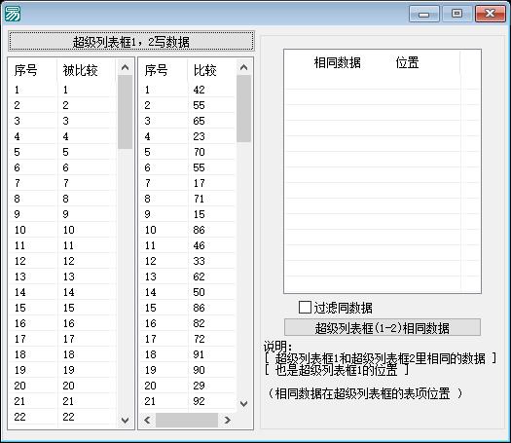Click right arrow of second list's horizontal scrollbar
Image resolution: width=511 pixels, height=443 pixels.
227,420
